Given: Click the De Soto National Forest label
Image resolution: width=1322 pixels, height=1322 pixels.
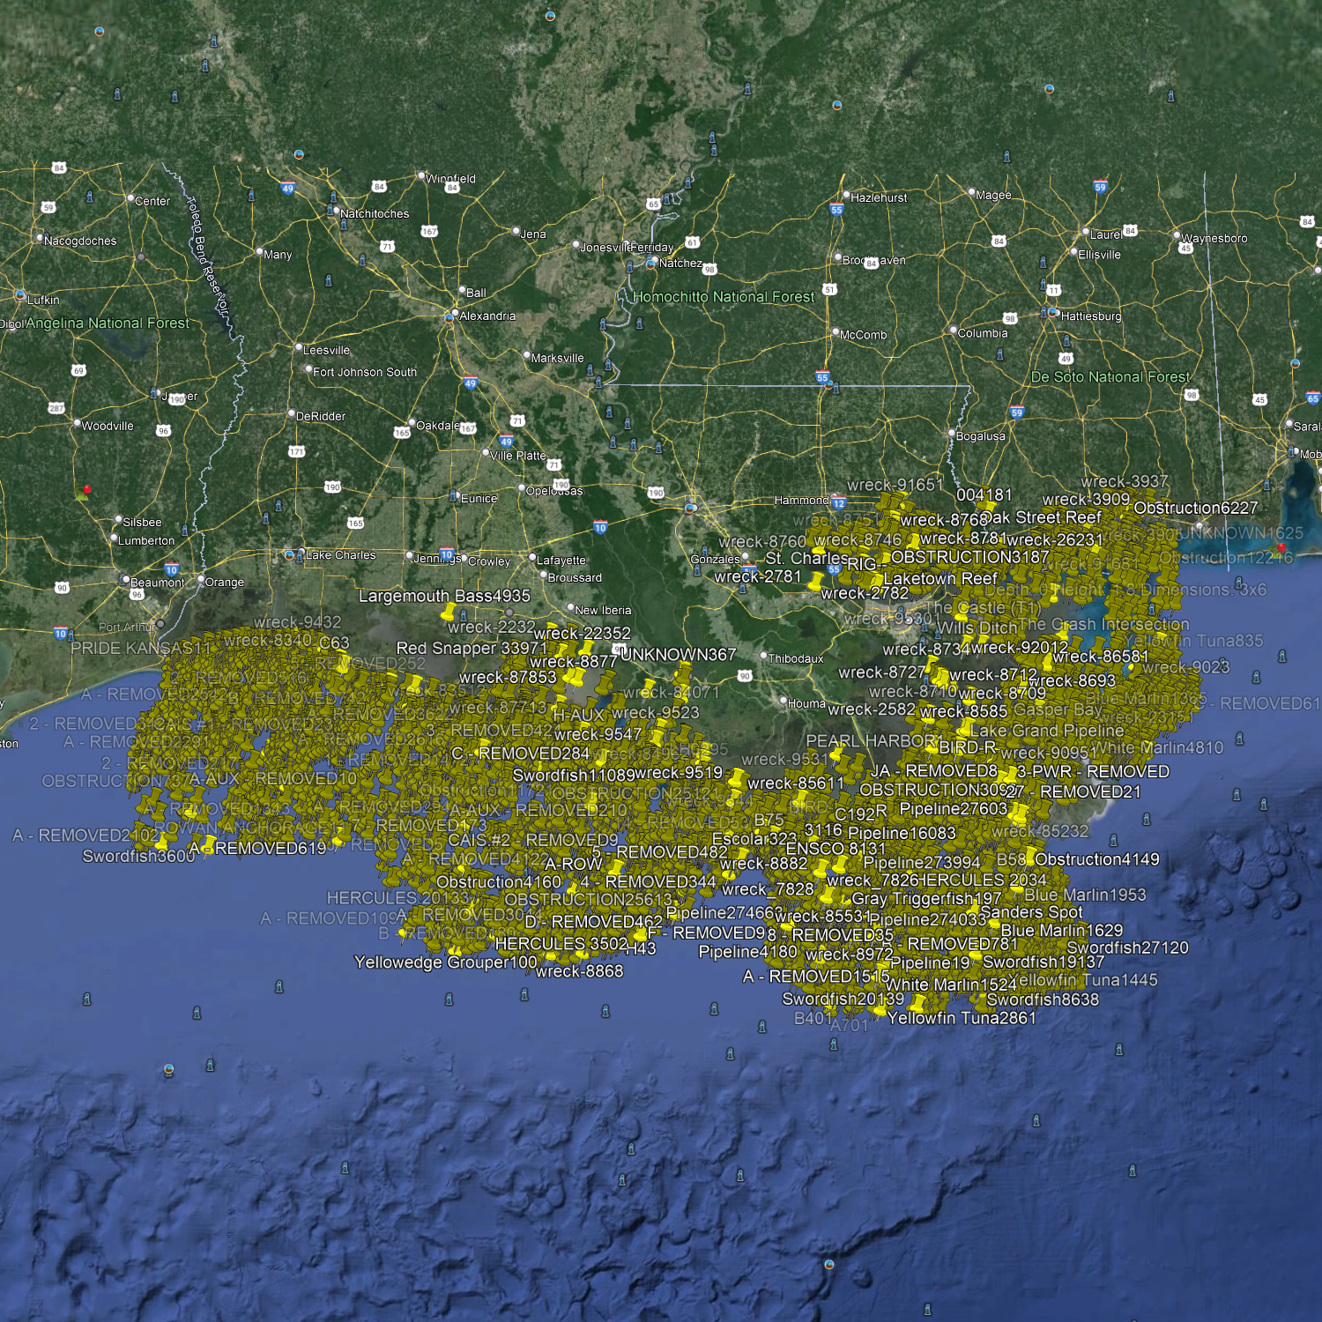Looking at the screenshot, I should coord(1110,377).
